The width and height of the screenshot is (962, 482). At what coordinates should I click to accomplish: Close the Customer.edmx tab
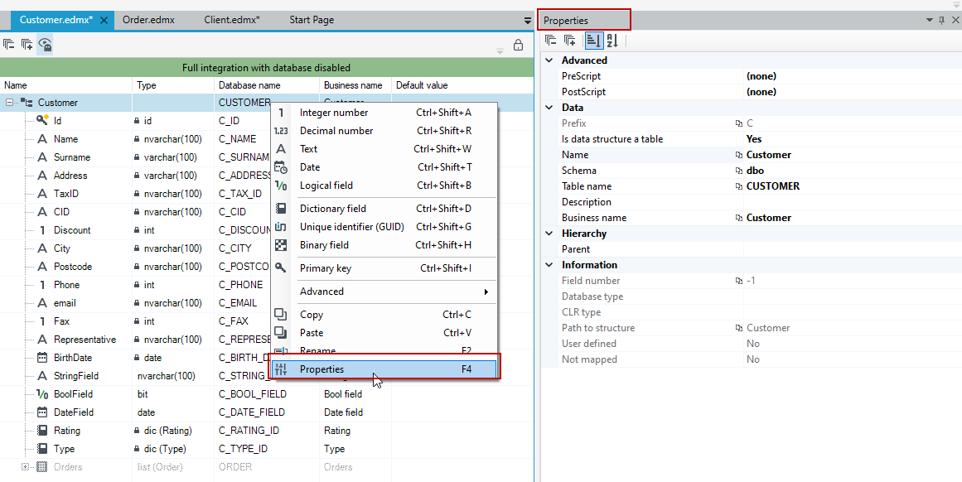click(x=104, y=20)
